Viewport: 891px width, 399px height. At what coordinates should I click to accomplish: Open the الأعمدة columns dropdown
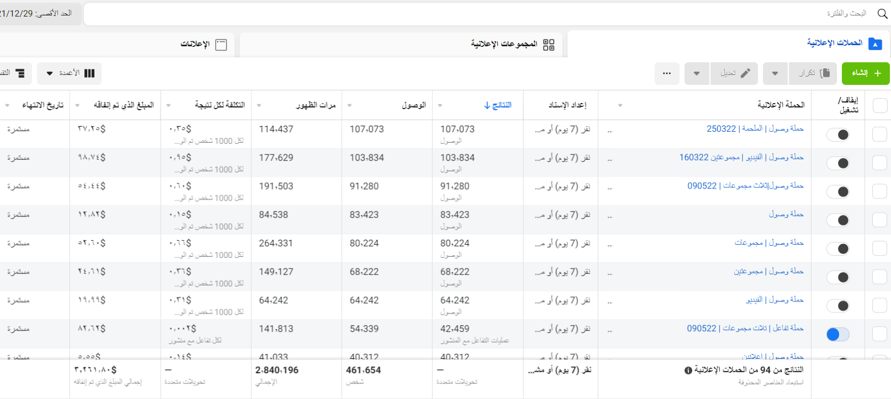pos(70,73)
